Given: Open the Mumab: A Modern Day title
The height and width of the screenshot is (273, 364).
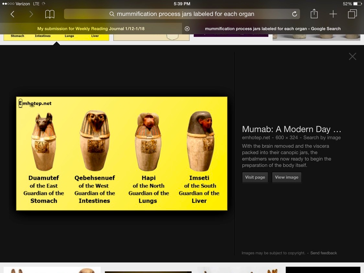Looking at the screenshot, I should click(x=291, y=129).
